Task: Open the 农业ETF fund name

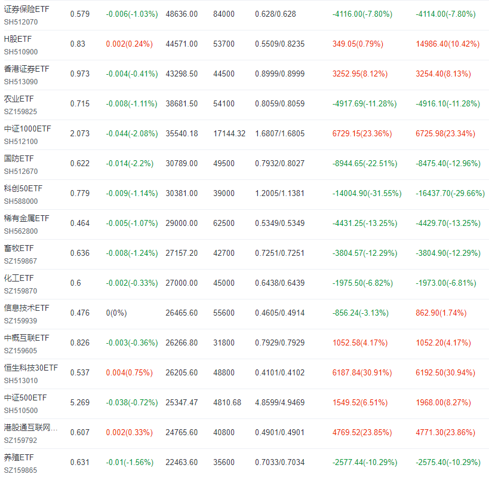Action: [19, 99]
